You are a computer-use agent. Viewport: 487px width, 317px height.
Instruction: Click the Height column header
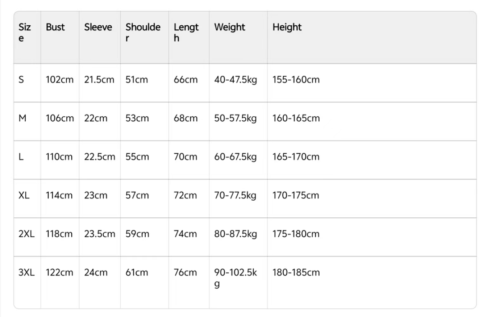coord(287,28)
